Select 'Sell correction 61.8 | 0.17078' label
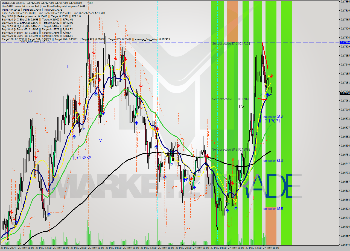350x251 pixels. click(231, 99)
